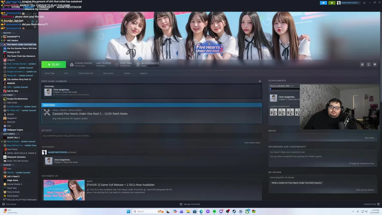Switch to the Discussions tab

pos(108,73)
